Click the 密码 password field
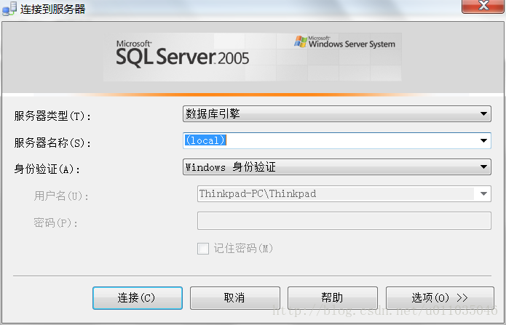 [x=344, y=220]
